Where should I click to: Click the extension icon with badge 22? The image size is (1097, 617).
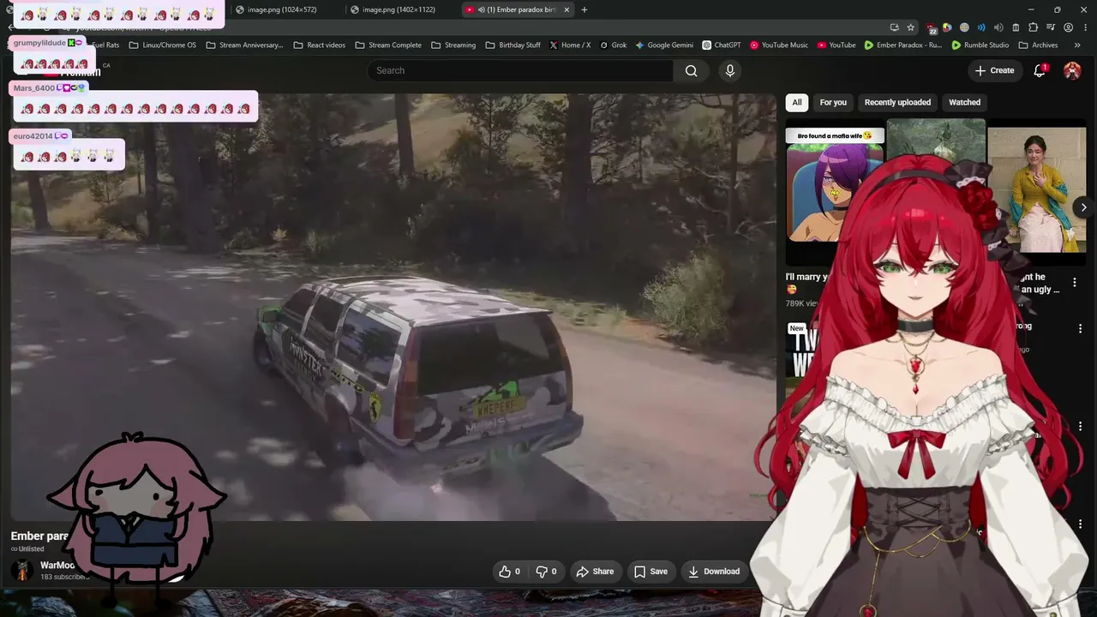(x=932, y=28)
